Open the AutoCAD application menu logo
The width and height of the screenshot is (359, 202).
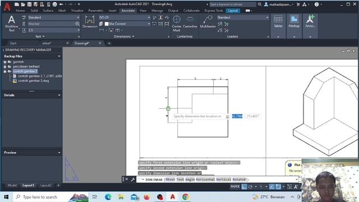(7, 7)
